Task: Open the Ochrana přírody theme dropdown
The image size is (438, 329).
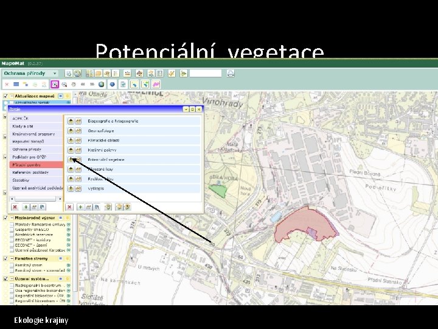Action: tap(30, 73)
